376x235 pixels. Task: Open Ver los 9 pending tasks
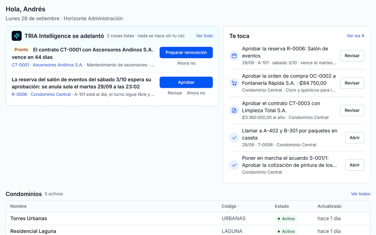[355, 36]
